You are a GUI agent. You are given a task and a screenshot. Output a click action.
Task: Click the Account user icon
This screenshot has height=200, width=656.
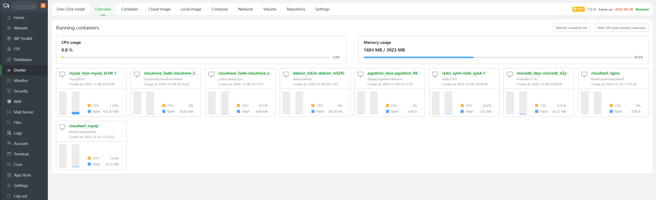point(9,143)
